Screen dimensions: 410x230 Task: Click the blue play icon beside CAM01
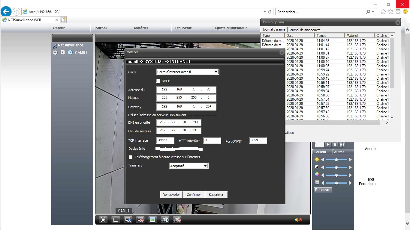[70, 52]
